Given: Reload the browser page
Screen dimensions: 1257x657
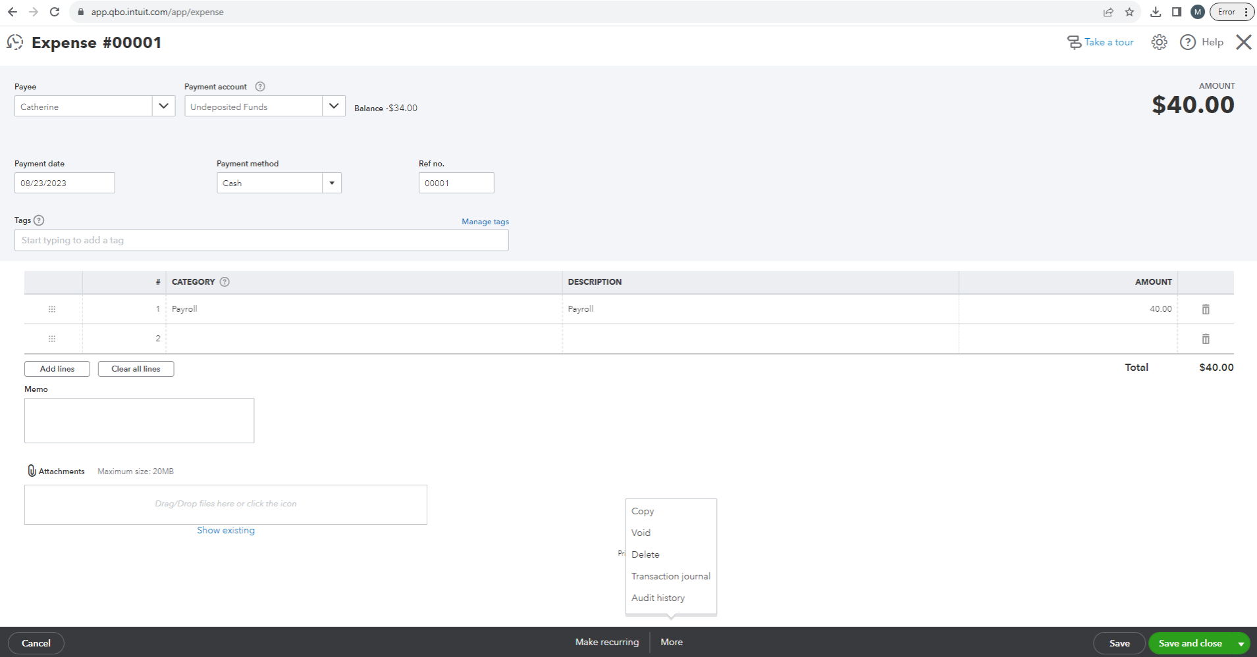Looking at the screenshot, I should [55, 12].
